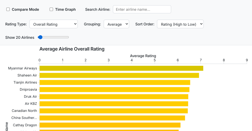Click the Show Airlines slider handle
The height and width of the screenshot is (131, 252).
pos(40,37)
